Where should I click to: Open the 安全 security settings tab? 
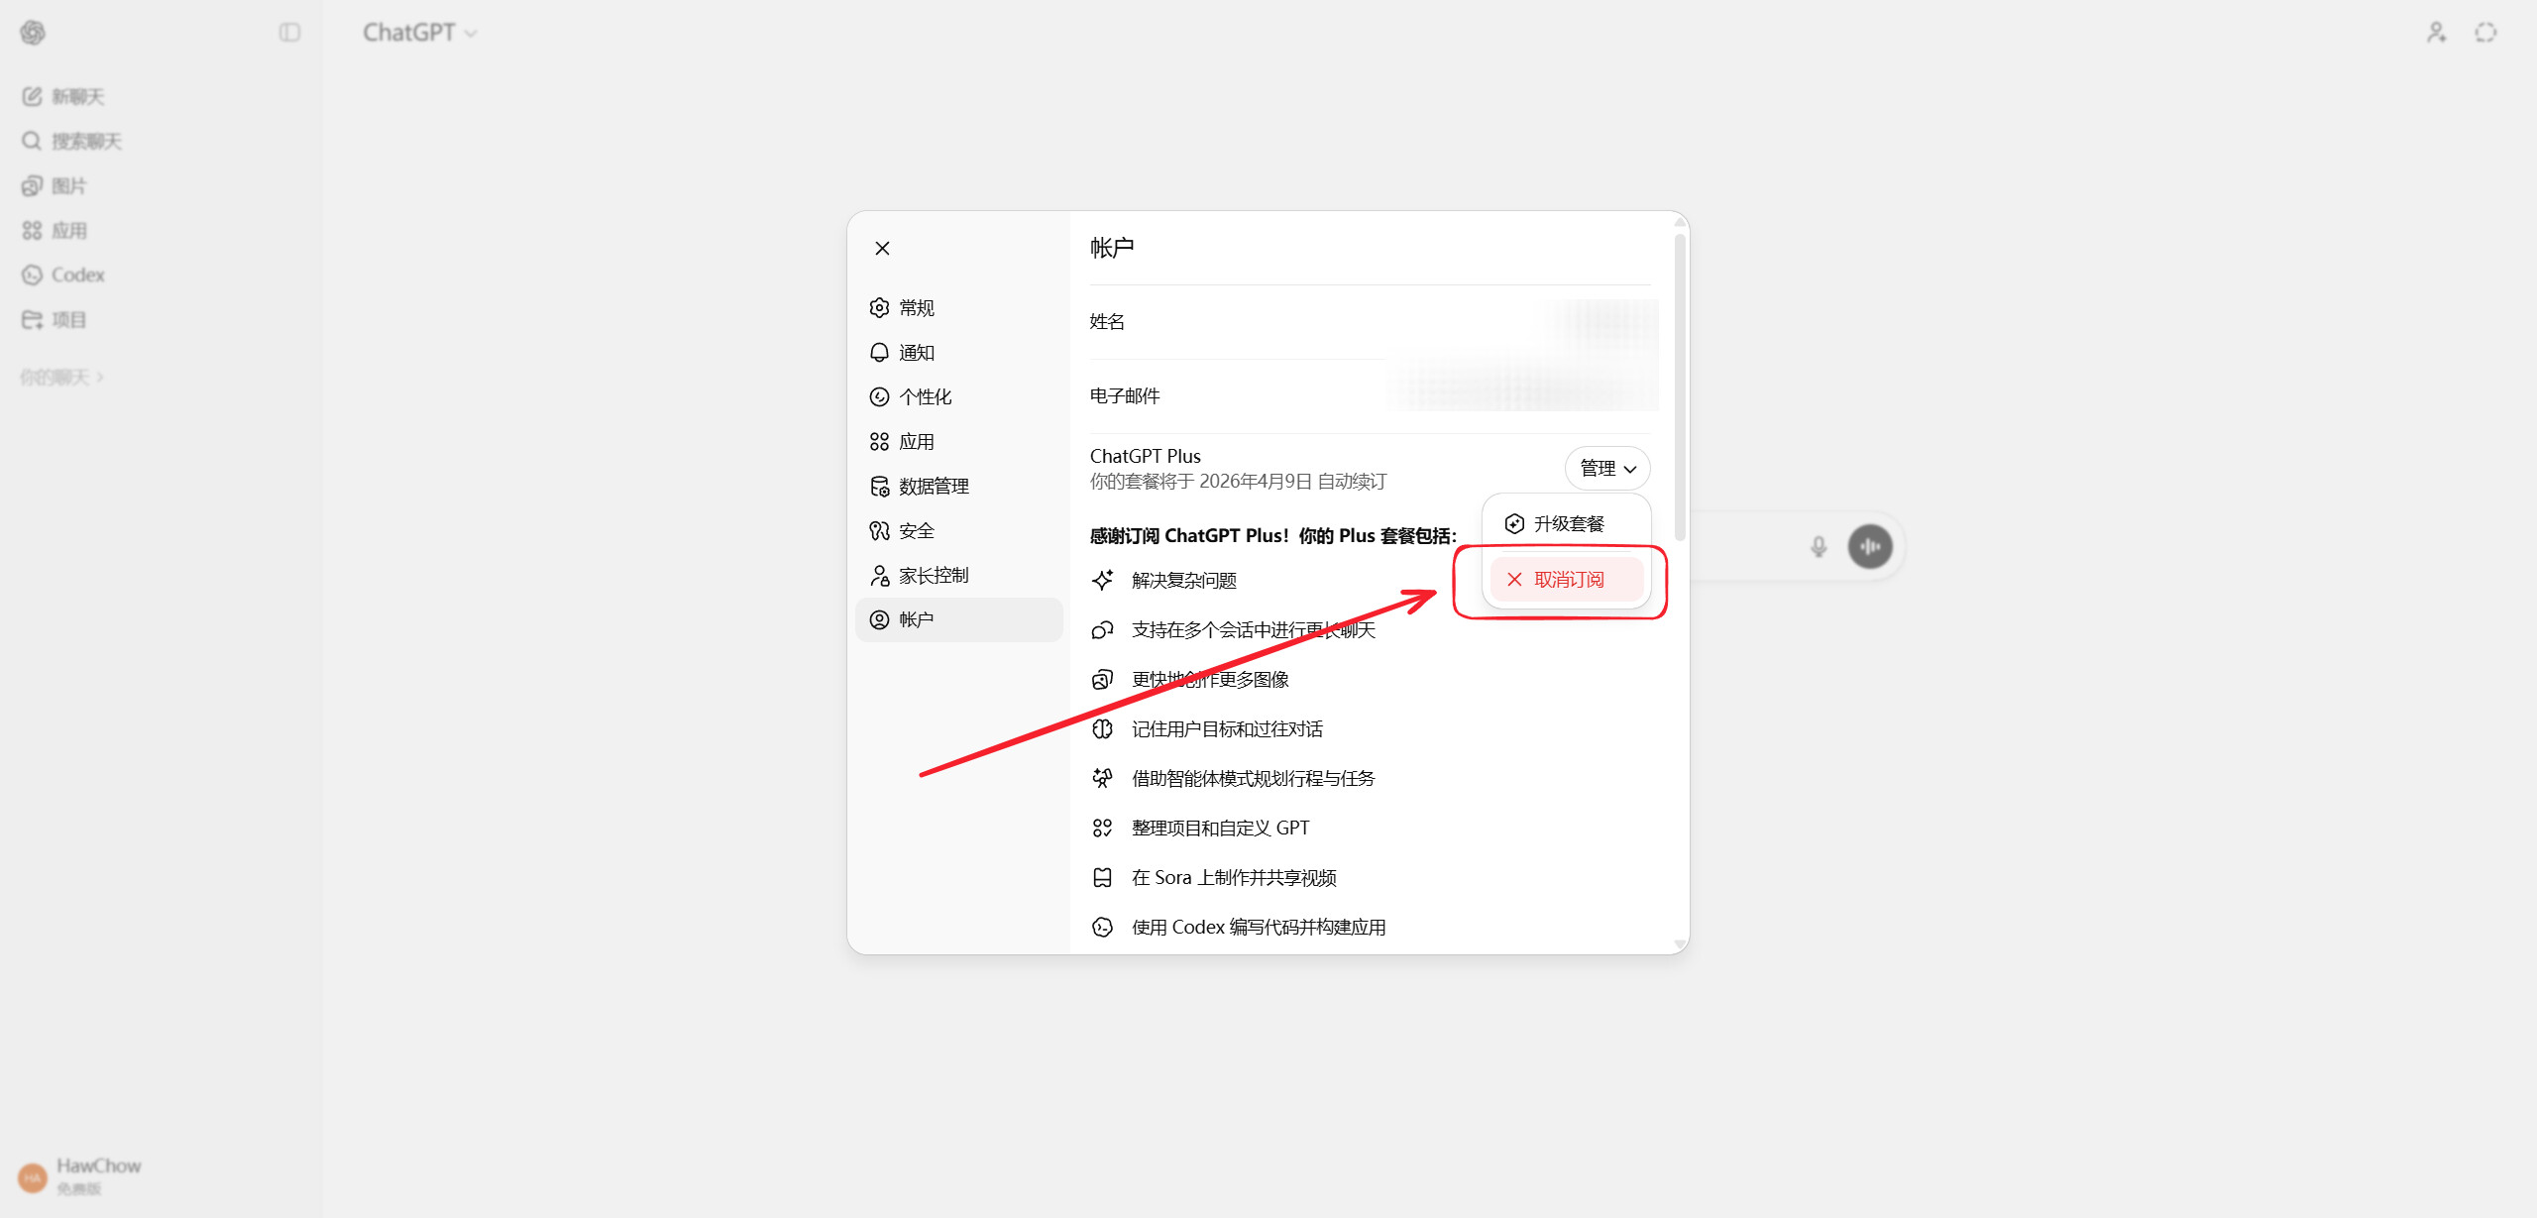[x=916, y=531]
